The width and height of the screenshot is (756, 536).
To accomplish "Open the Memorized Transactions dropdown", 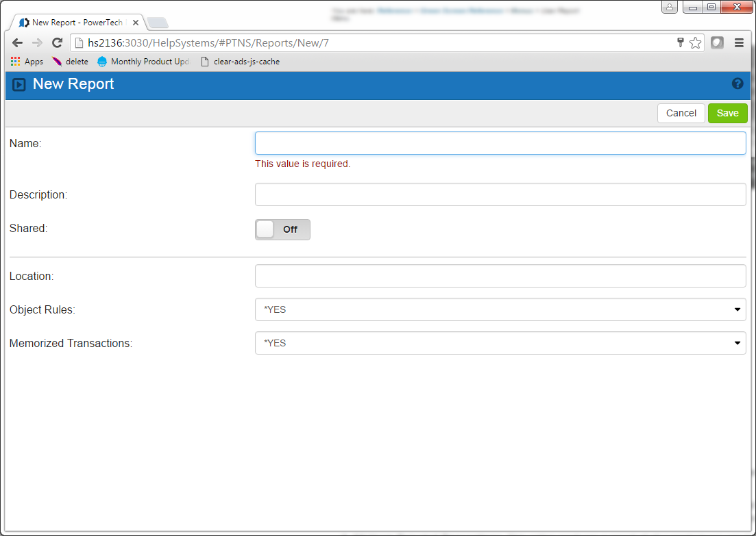I will coord(500,343).
